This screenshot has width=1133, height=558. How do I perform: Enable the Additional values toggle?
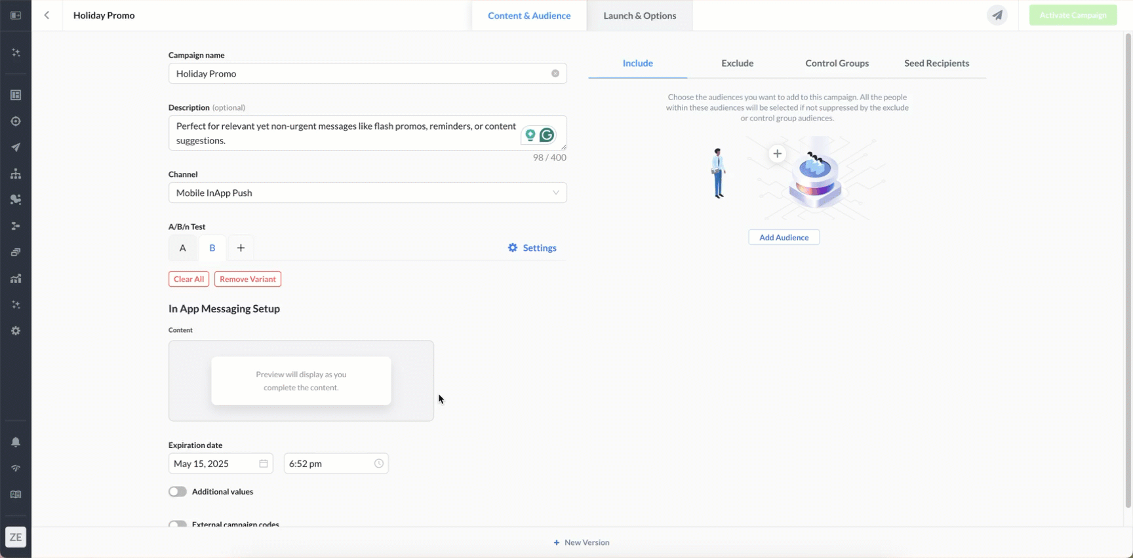[178, 491]
